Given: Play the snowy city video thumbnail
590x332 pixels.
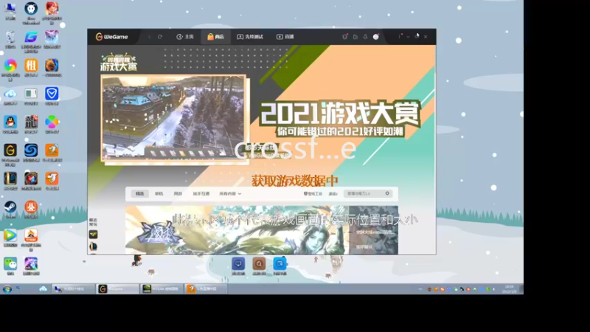Looking at the screenshot, I should [173, 118].
